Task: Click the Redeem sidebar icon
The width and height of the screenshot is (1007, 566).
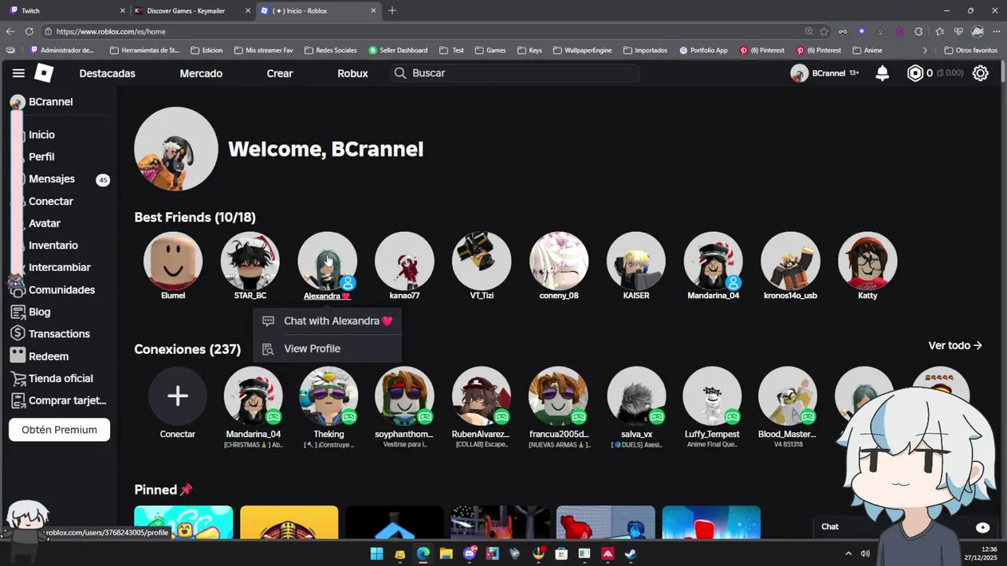Action: point(17,356)
